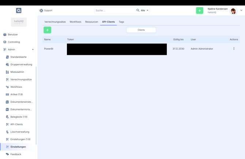Collapse the Admin section in sidebar

point(33,50)
